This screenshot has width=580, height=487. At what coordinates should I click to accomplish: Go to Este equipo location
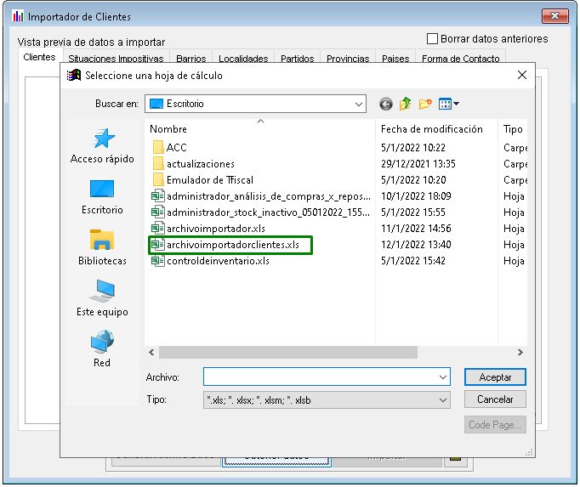pyautogui.click(x=102, y=299)
